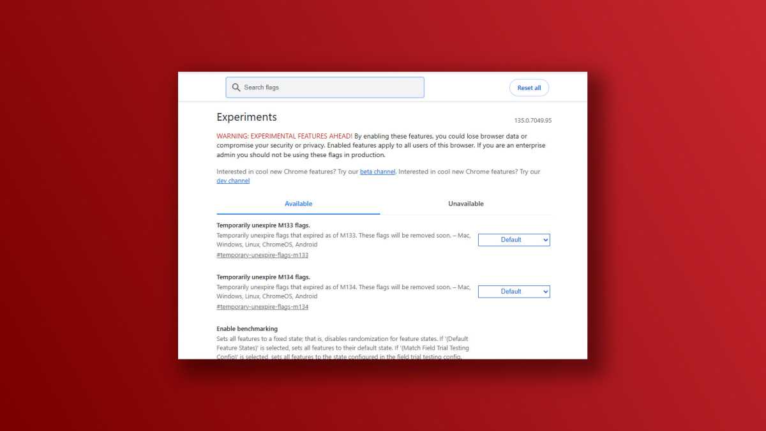The width and height of the screenshot is (766, 431).
Task: Click the #temporary-unexpire-flags-m133 anchor link
Action: 262,255
